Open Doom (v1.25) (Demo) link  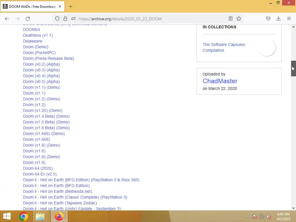point(42,110)
